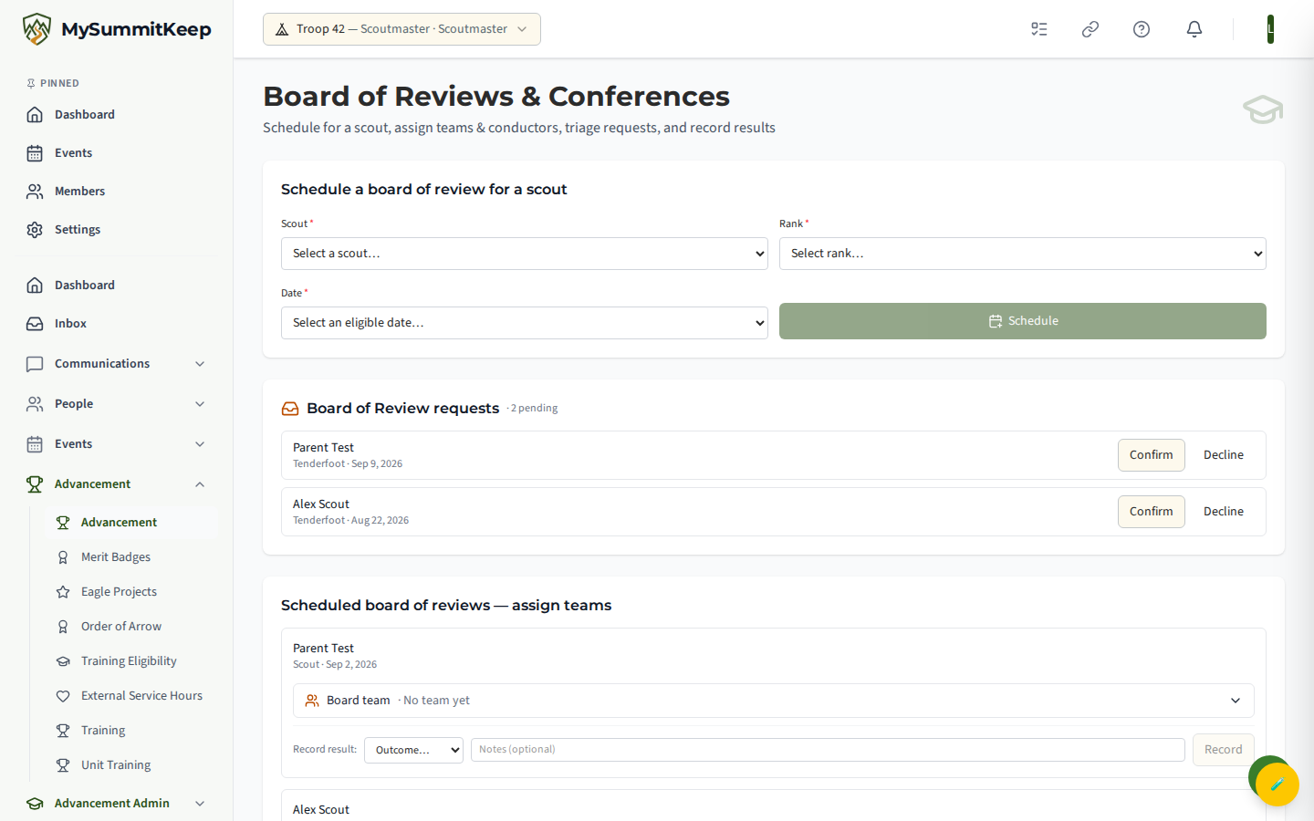Click the Notes (optional) field
This screenshot has height=821, width=1314.
828,750
